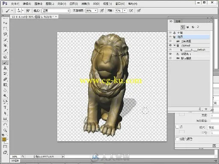Toggle visibility of the Default material row
Screen dimensions: 219x164
[170, 50]
